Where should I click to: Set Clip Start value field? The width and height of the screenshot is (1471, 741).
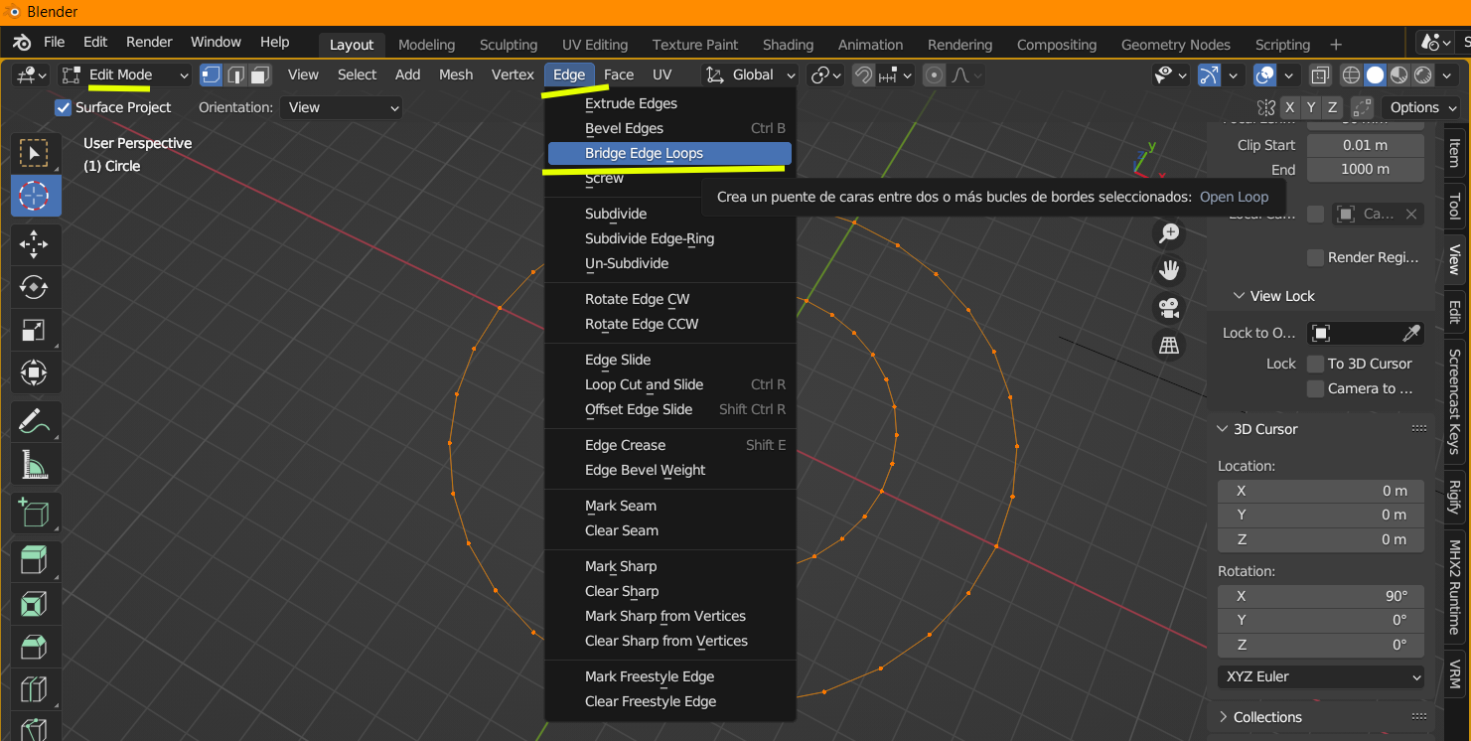coord(1366,145)
